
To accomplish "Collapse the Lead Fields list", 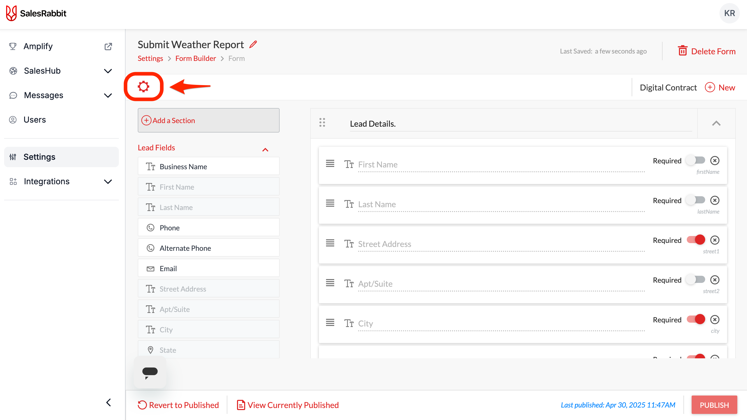I will (265, 149).
